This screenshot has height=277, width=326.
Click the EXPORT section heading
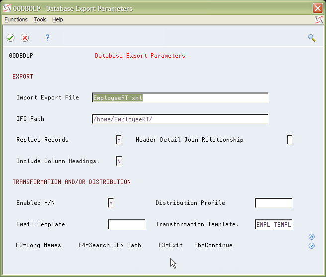(x=23, y=77)
